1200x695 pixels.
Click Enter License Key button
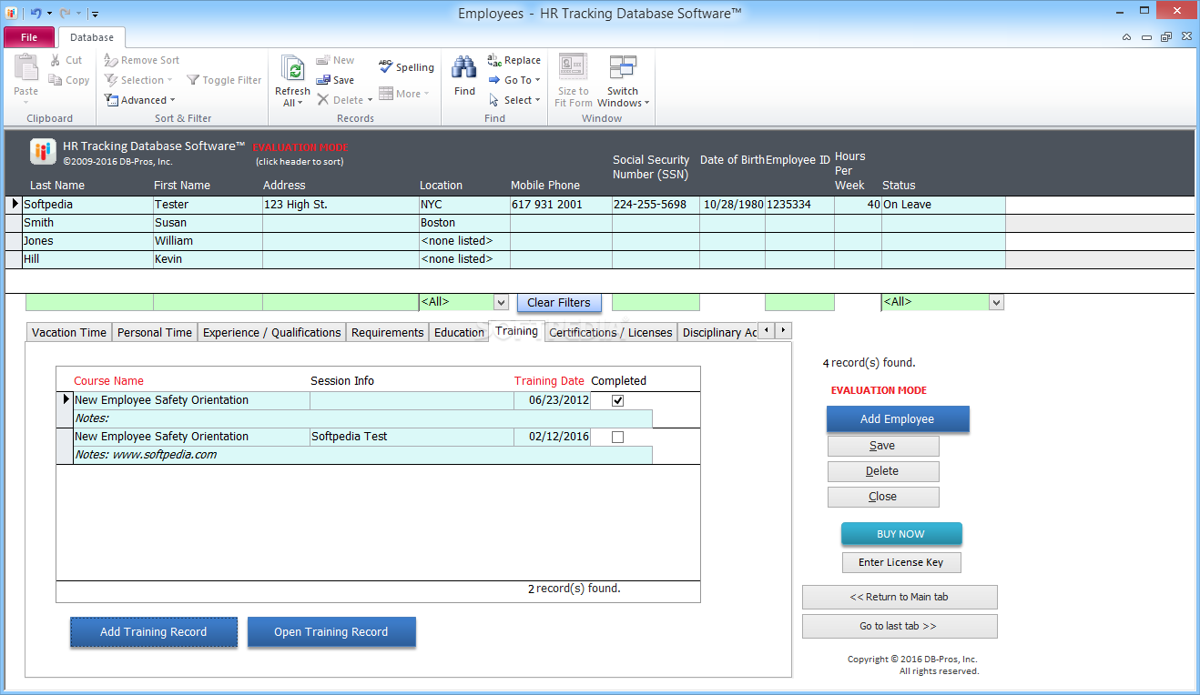(x=901, y=562)
